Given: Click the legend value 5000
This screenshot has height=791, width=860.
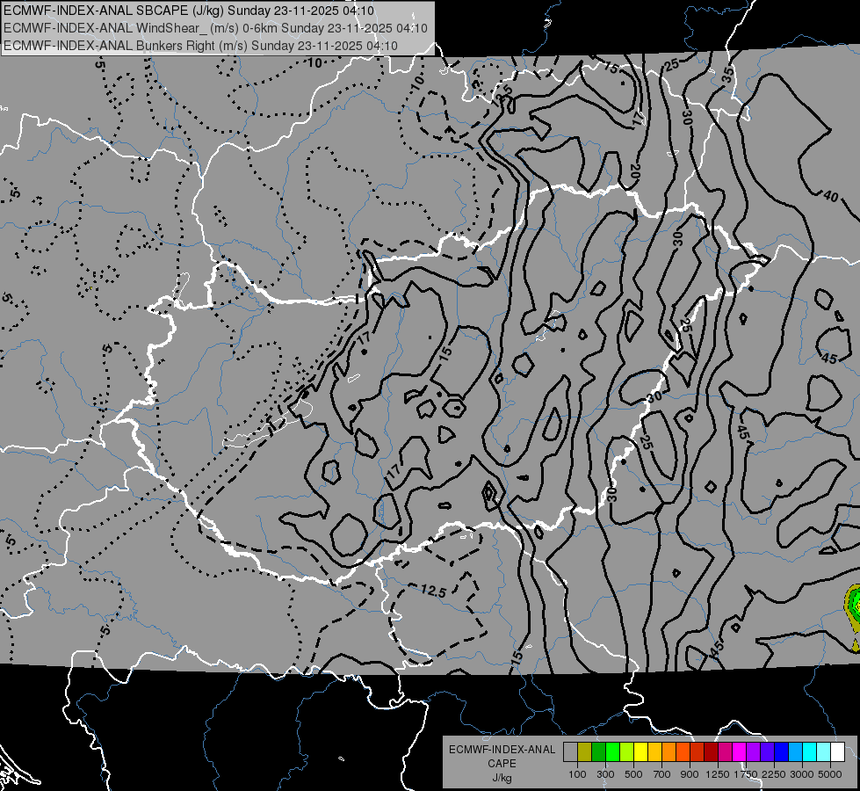Looking at the screenshot, I should pyautogui.click(x=830, y=774).
